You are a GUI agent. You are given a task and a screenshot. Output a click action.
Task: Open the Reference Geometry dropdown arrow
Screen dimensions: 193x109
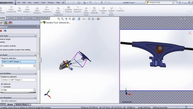78,15
